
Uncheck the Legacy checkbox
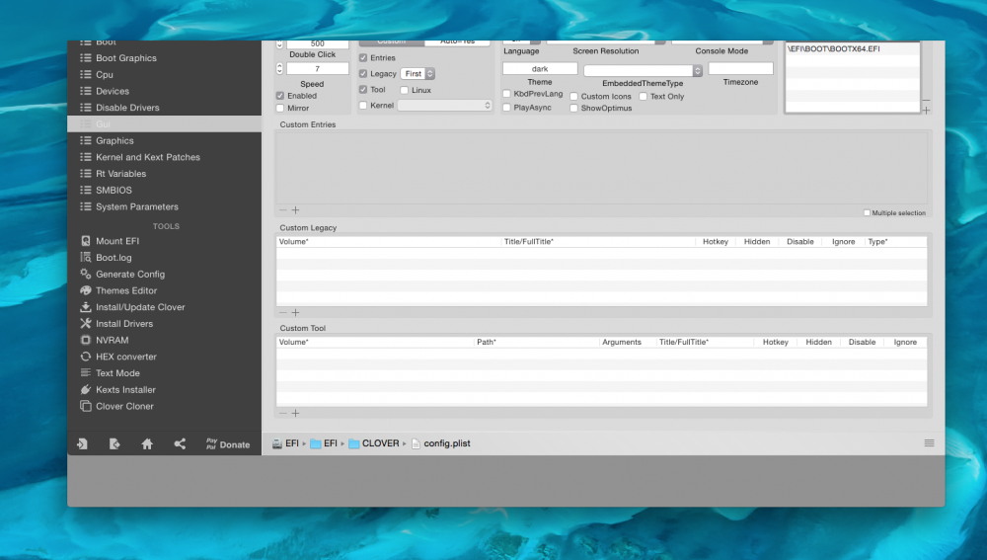tap(363, 74)
